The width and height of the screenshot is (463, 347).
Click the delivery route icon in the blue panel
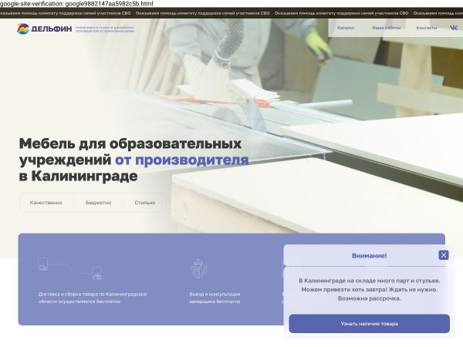tap(70, 269)
